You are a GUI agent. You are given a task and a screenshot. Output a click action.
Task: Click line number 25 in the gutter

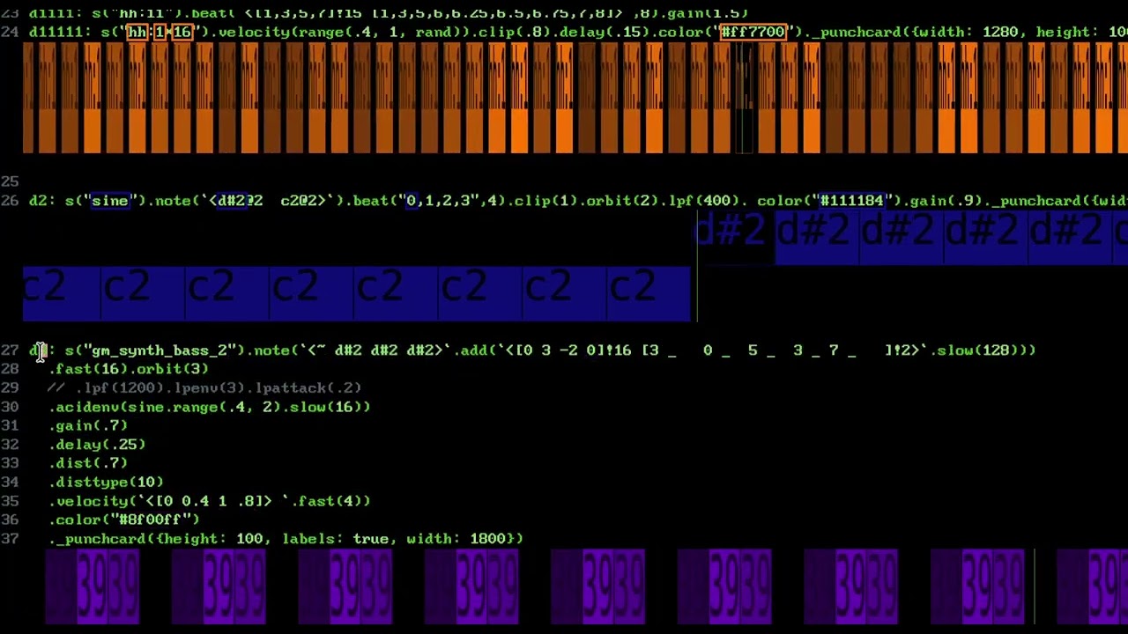pos(10,181)
